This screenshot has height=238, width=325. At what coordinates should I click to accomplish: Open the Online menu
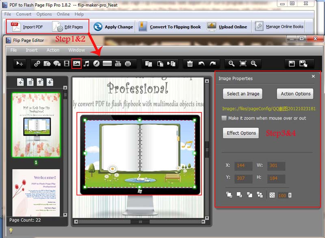(x=63, y=14)
